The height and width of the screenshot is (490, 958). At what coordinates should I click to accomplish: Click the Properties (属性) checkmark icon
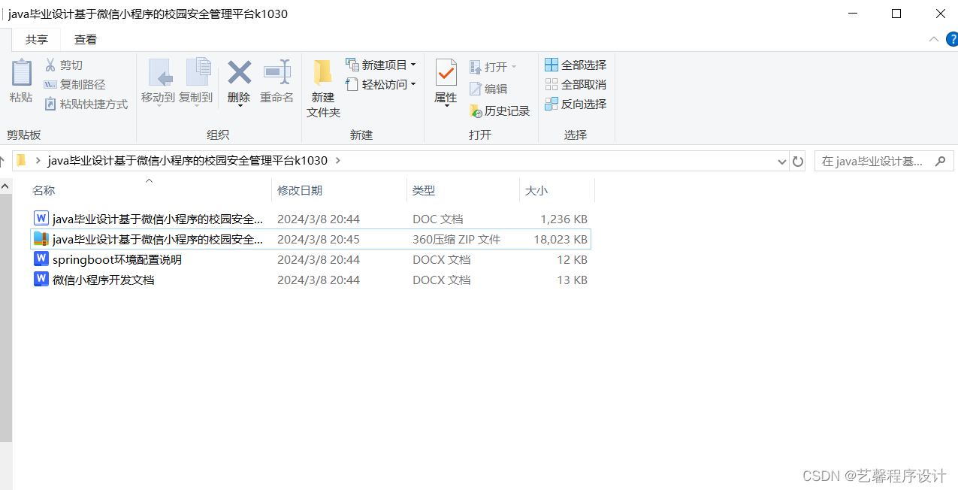[x=446, y=73]
